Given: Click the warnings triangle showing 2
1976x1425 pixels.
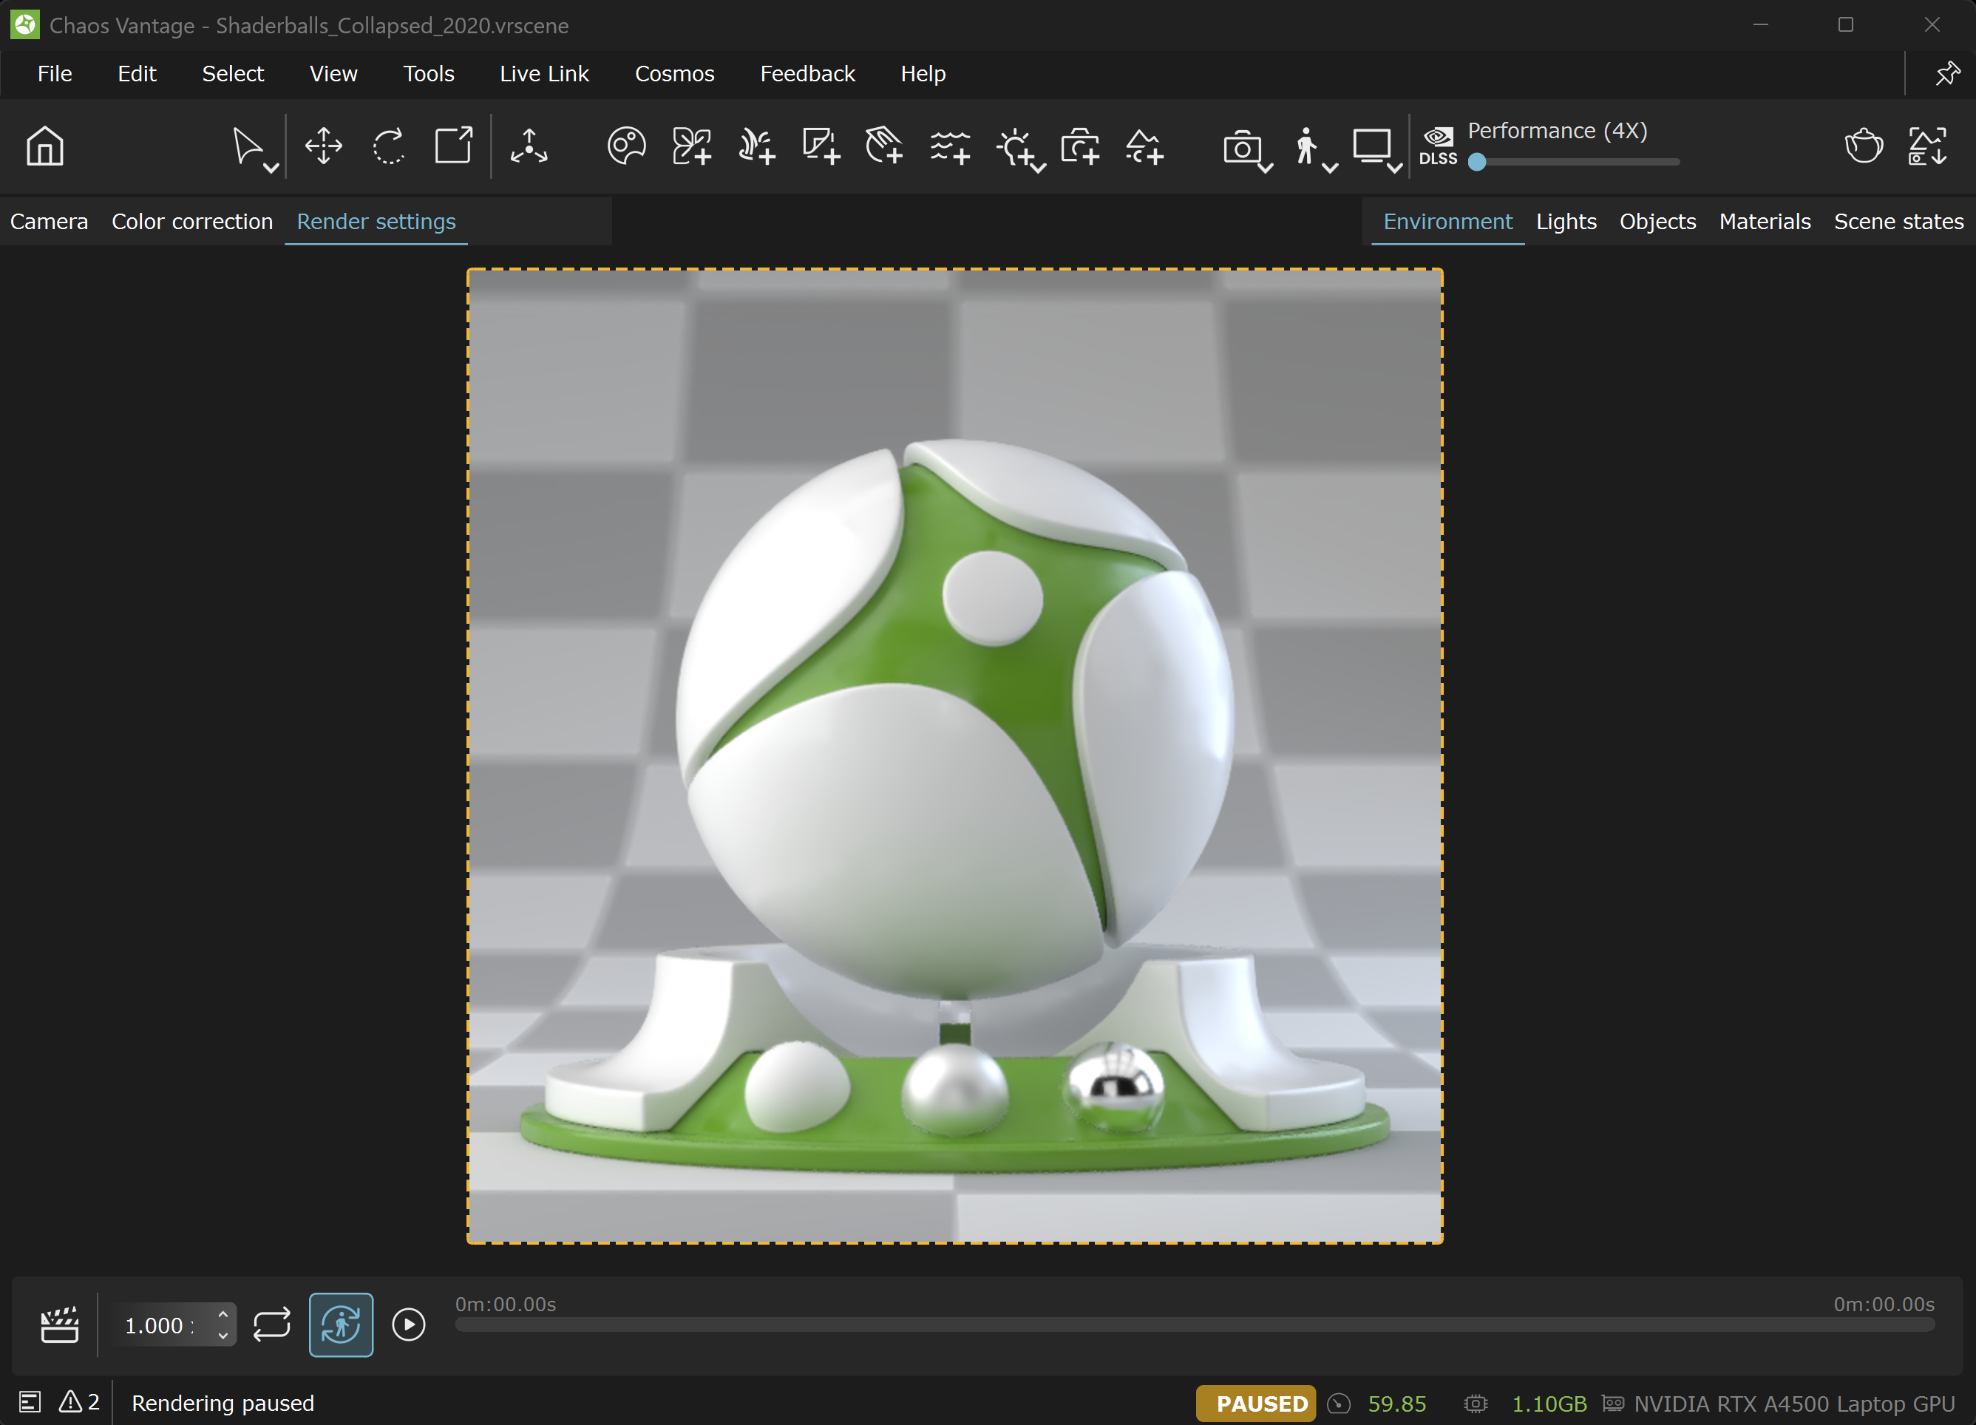Looking at the screenshot, I should (x=78, y=1402).
